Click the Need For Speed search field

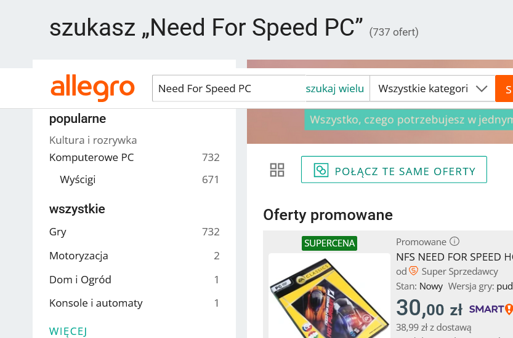click(228, 88)
